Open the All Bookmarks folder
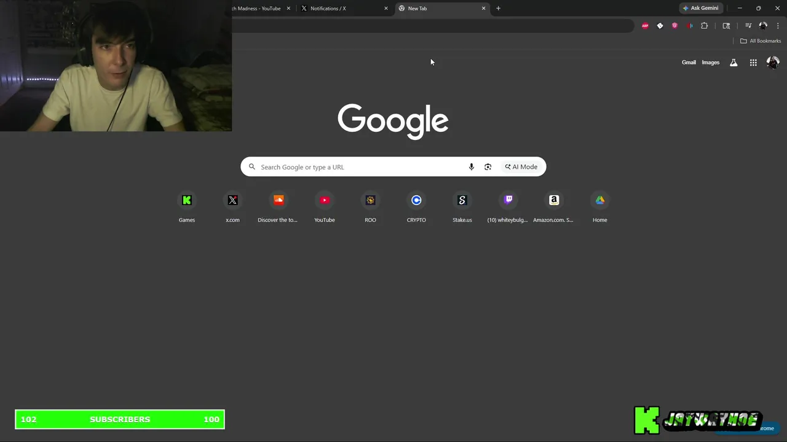The image size is (787, 442). (760, 41)
